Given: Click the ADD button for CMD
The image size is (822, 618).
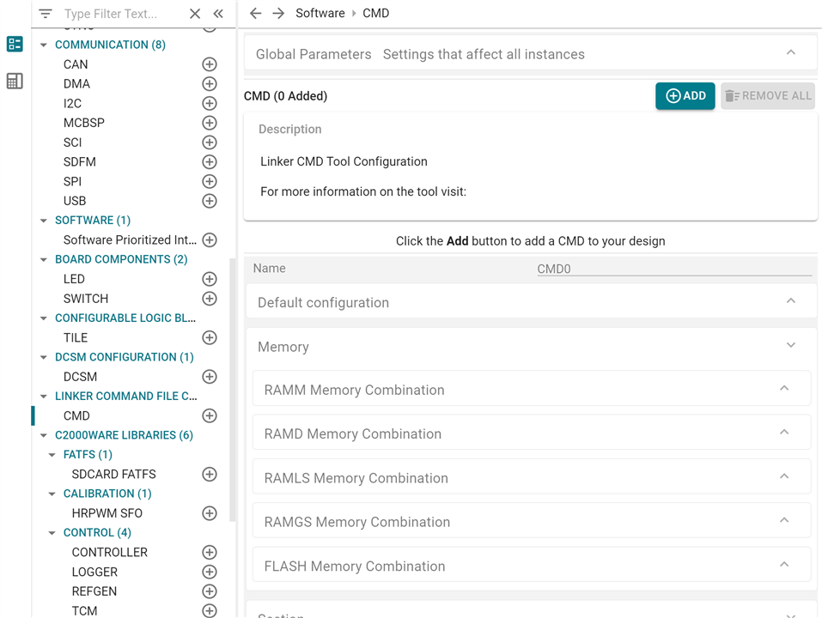Looking at the screenshot, I should 685,96.
